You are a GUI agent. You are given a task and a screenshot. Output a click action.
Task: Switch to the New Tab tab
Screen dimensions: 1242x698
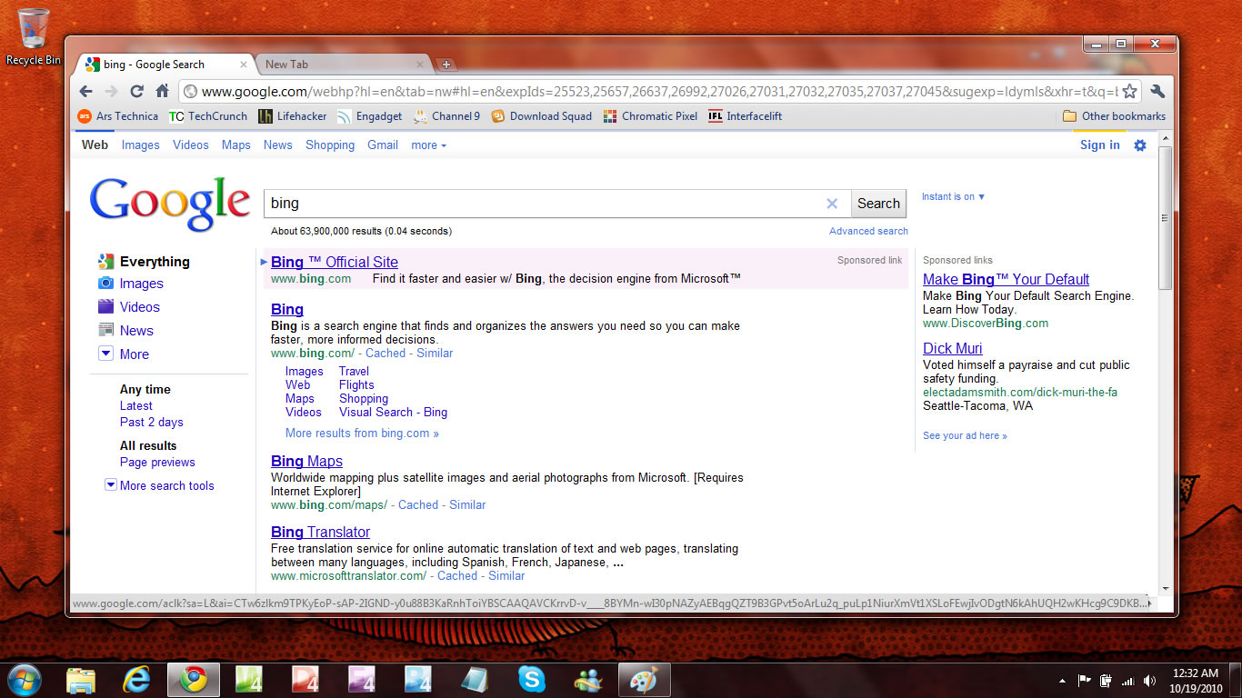pyautogui.click(x=336, y=65)
